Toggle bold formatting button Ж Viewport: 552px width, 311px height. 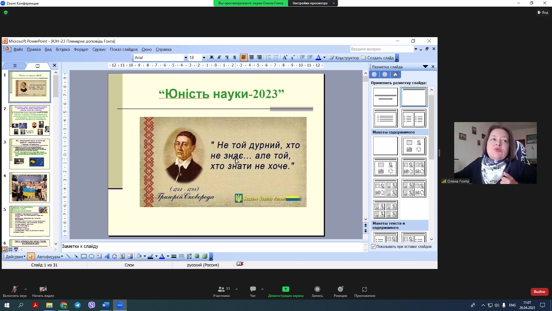pos(212,58)
